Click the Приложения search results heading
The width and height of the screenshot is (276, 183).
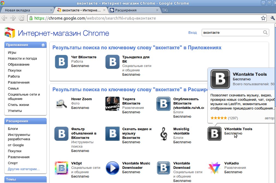[137, 48]
